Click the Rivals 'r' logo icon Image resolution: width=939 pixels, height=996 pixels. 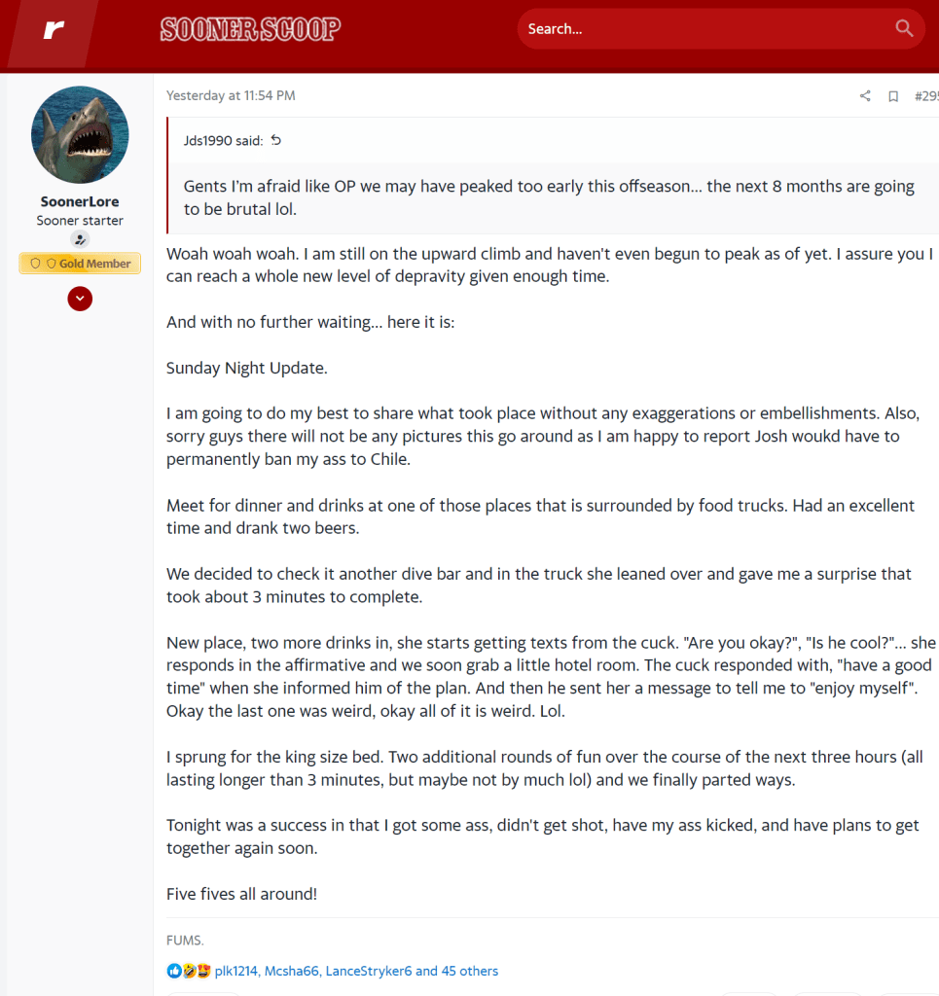click(x=53, y=29)
